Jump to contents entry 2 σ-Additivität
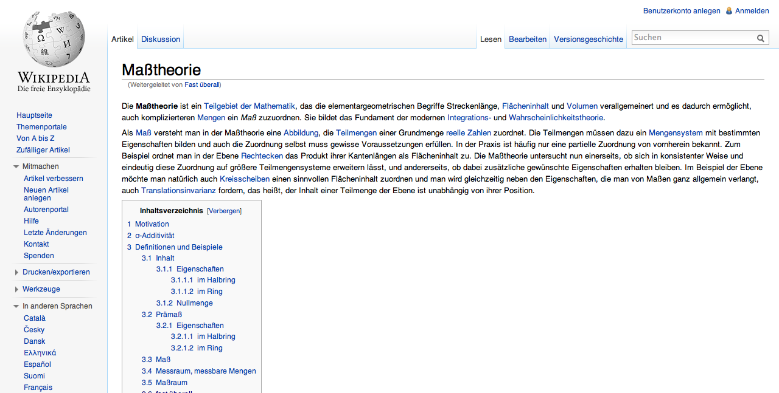The image size is (779, 393). coord(150,236)
